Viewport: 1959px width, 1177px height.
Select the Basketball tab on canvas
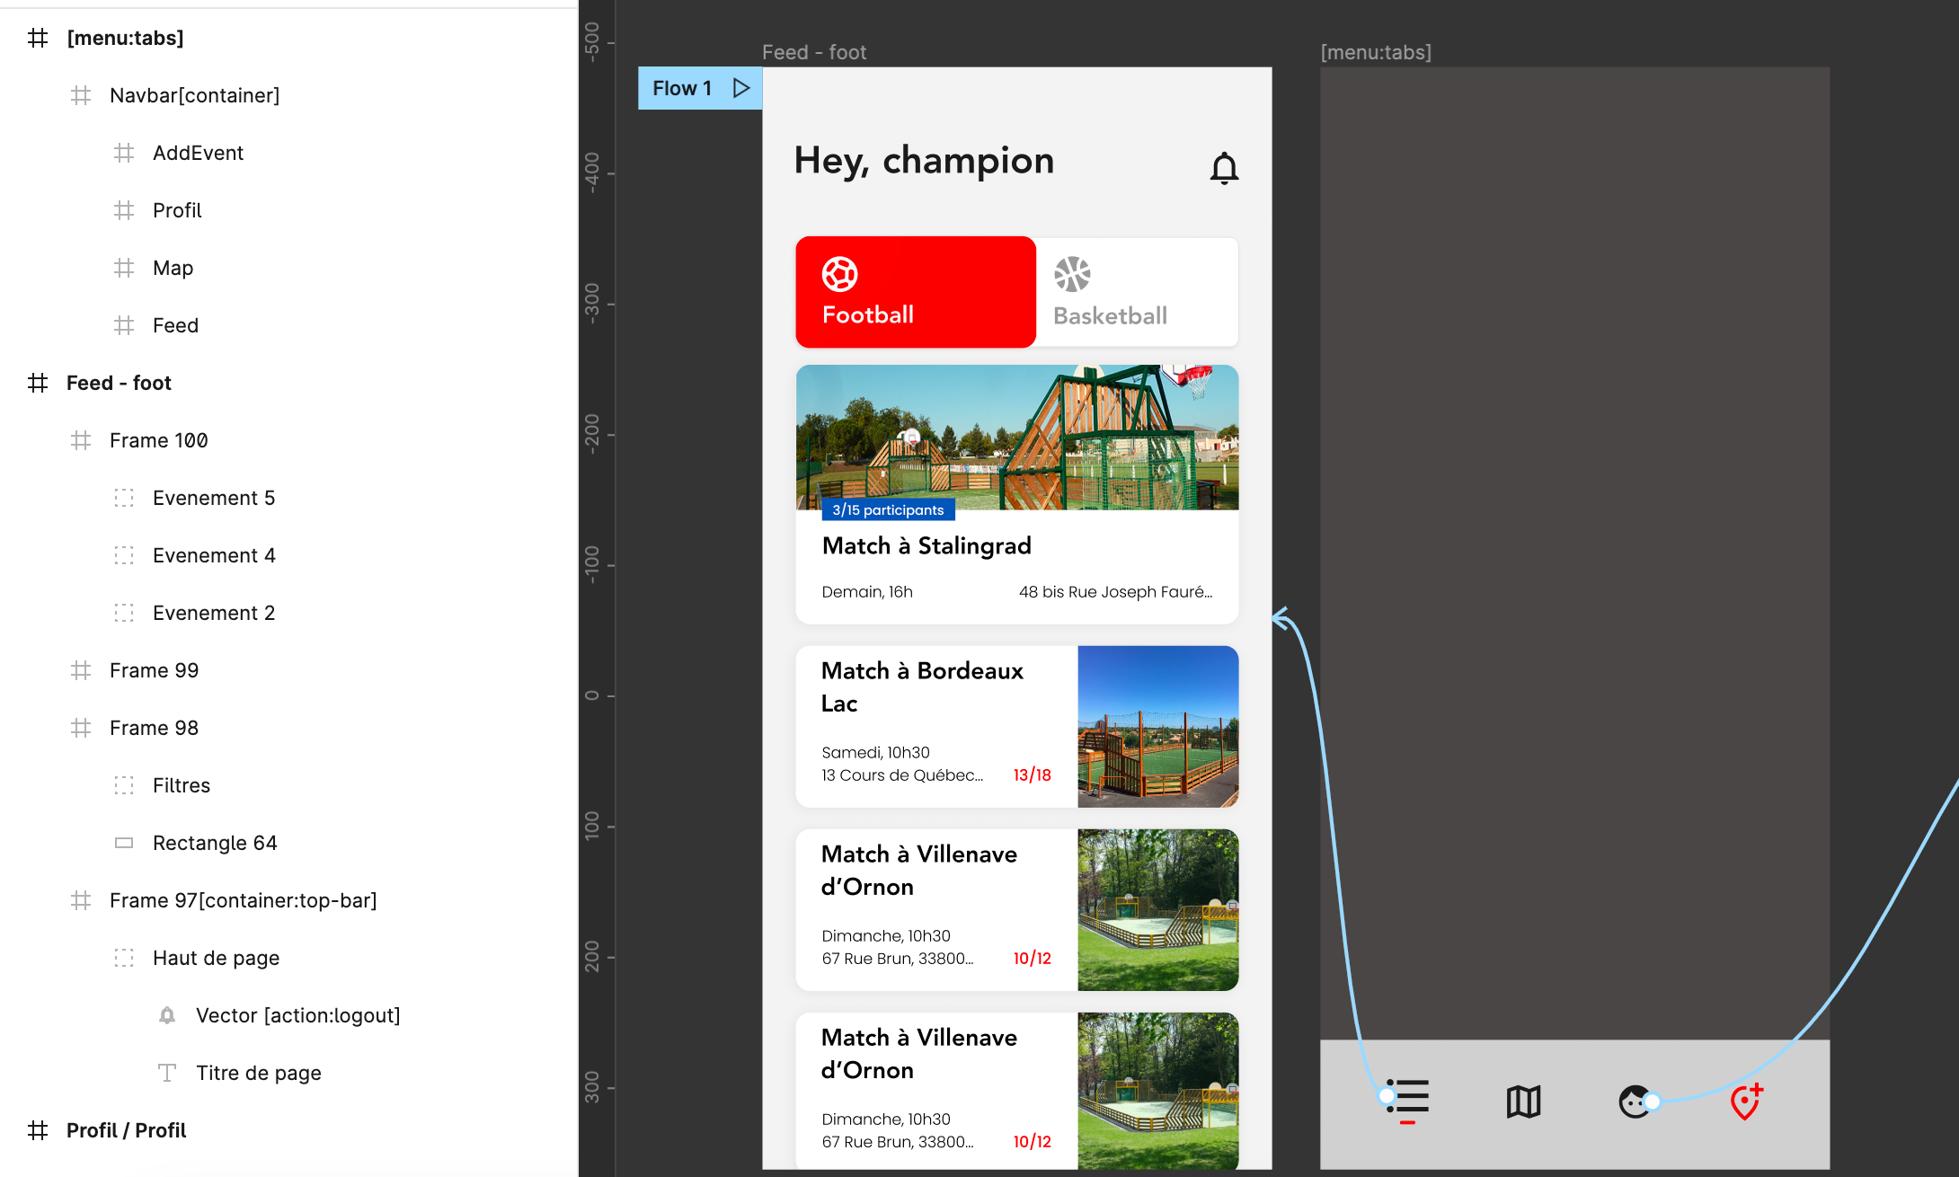pos(1137,292)
